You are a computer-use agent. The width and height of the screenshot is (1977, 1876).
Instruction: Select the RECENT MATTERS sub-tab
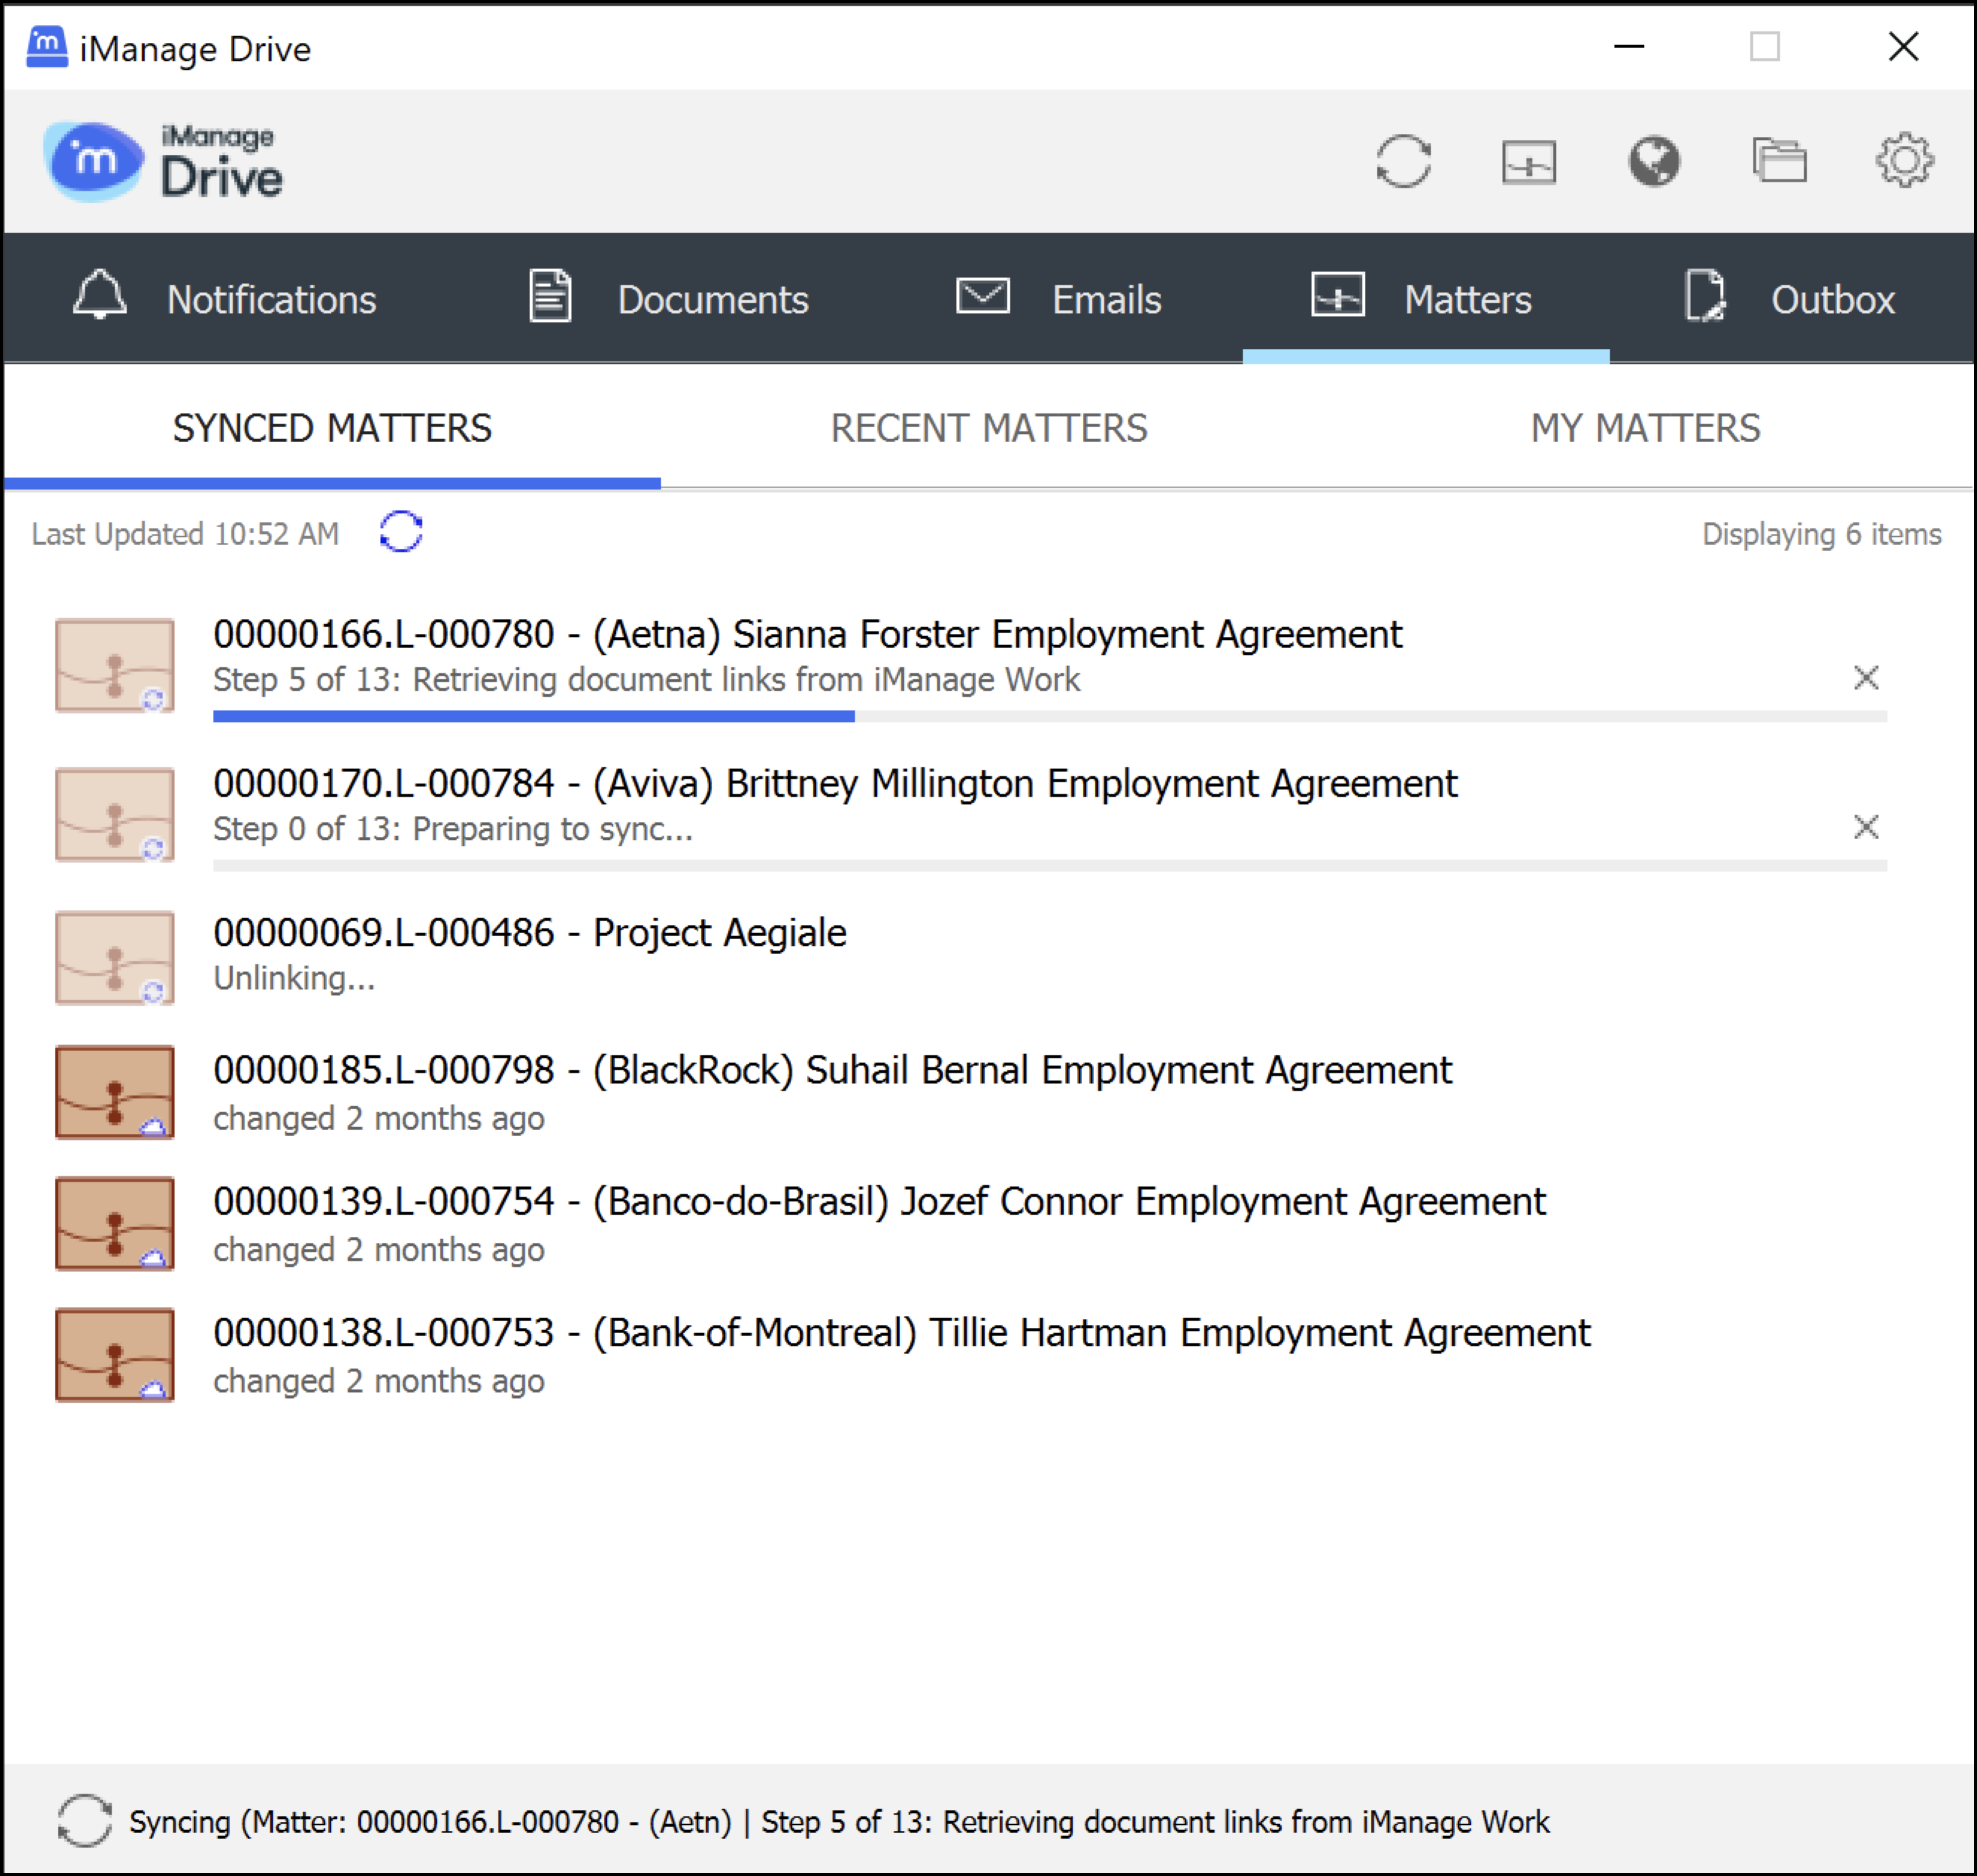(x=989, y=428)
